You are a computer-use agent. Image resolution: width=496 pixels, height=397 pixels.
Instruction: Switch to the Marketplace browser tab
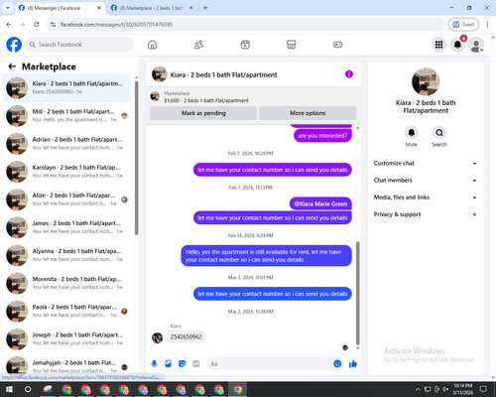pyautogui.click(x=151, y=8)
